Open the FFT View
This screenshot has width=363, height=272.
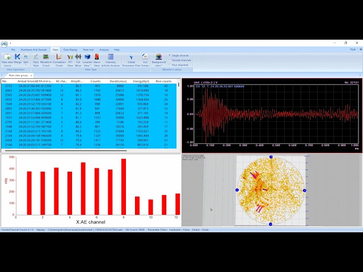tap(70, 60)
